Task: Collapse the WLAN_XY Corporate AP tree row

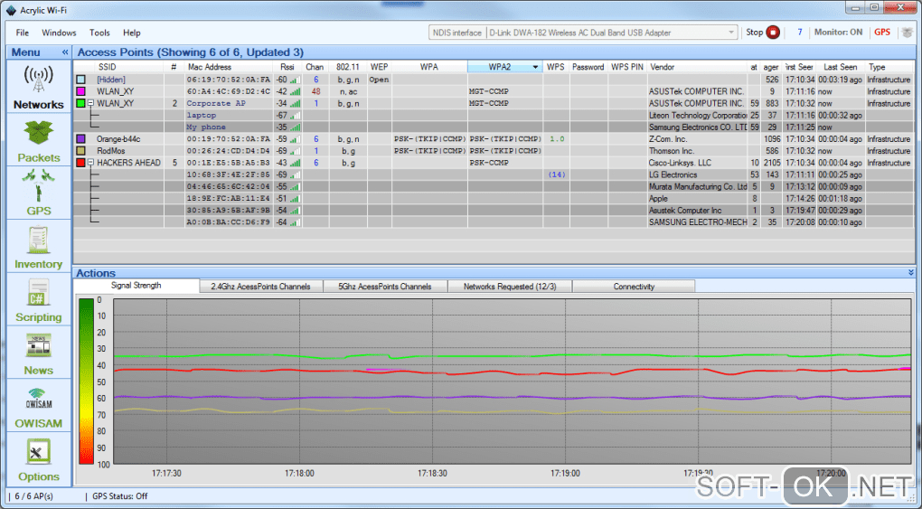Action: point(91,103)
